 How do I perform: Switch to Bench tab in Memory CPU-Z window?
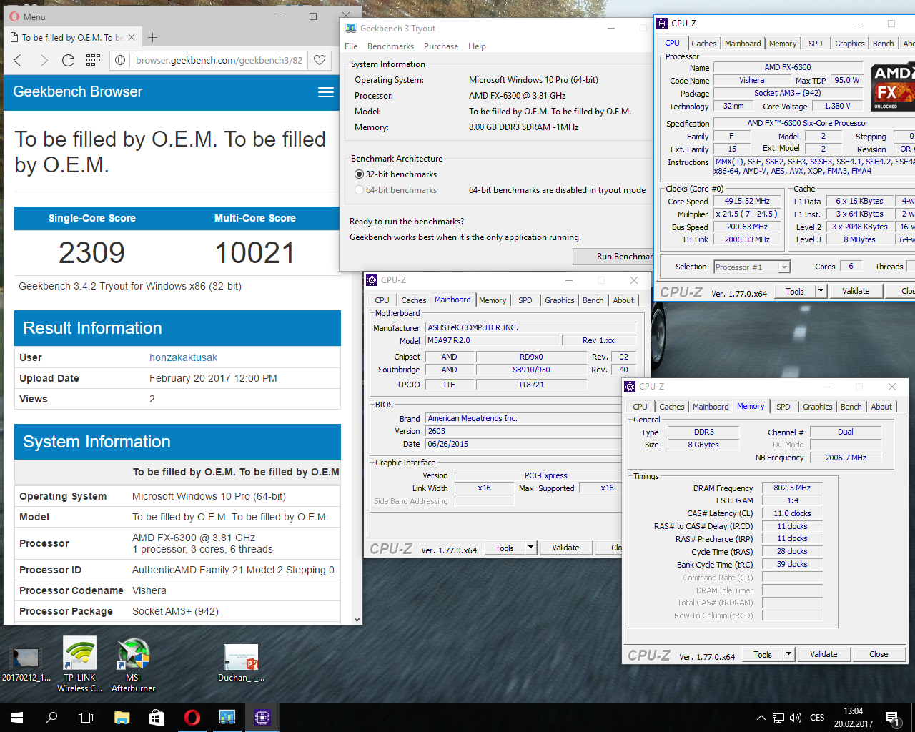(851, 407)
